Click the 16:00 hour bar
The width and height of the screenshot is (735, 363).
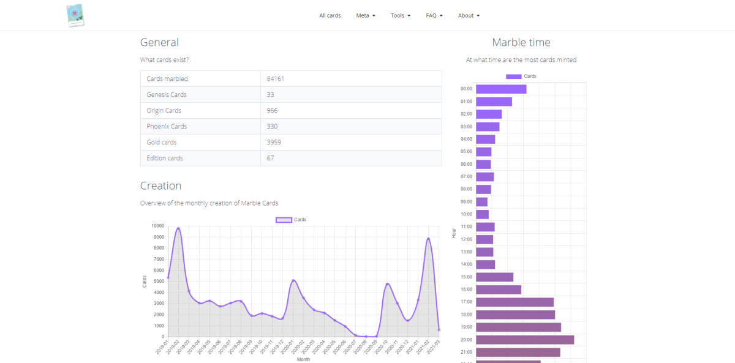tap(499, 290)
